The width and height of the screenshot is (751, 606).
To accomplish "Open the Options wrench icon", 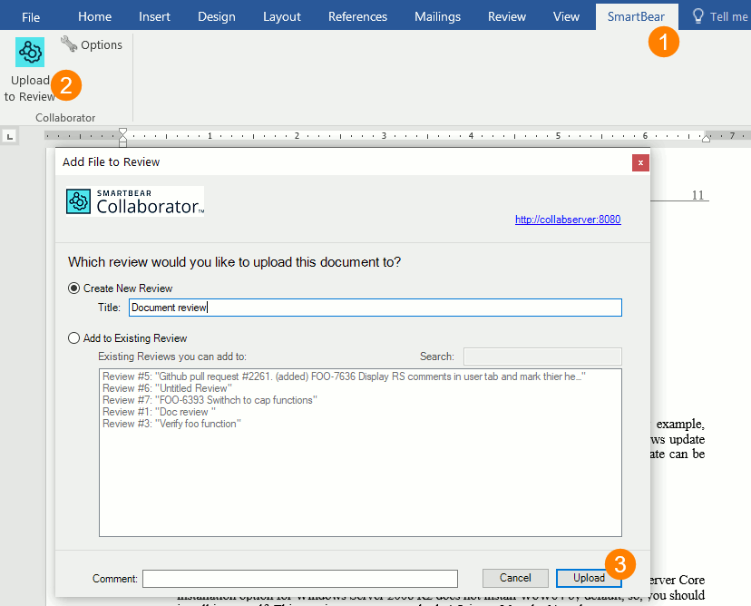I will tap(69, 44).
